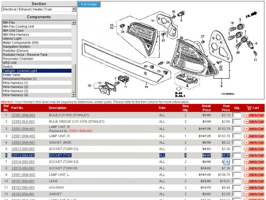
Task: Add SOCKET (T20W S2) to cart
Action: (254, 149)
